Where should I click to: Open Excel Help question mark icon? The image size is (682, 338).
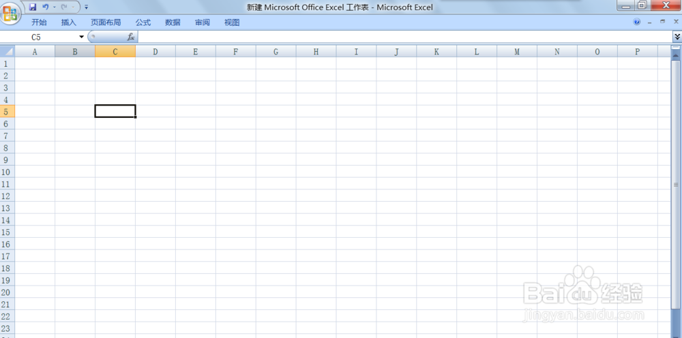(637, 22)
